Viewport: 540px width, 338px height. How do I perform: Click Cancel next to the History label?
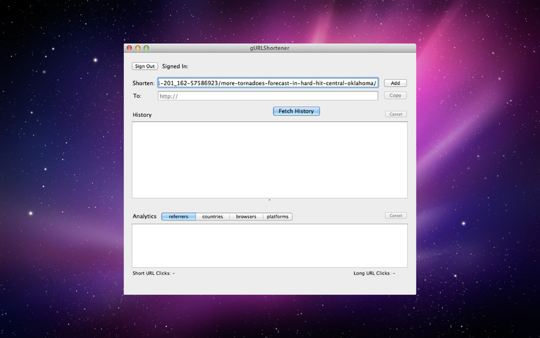396,114
